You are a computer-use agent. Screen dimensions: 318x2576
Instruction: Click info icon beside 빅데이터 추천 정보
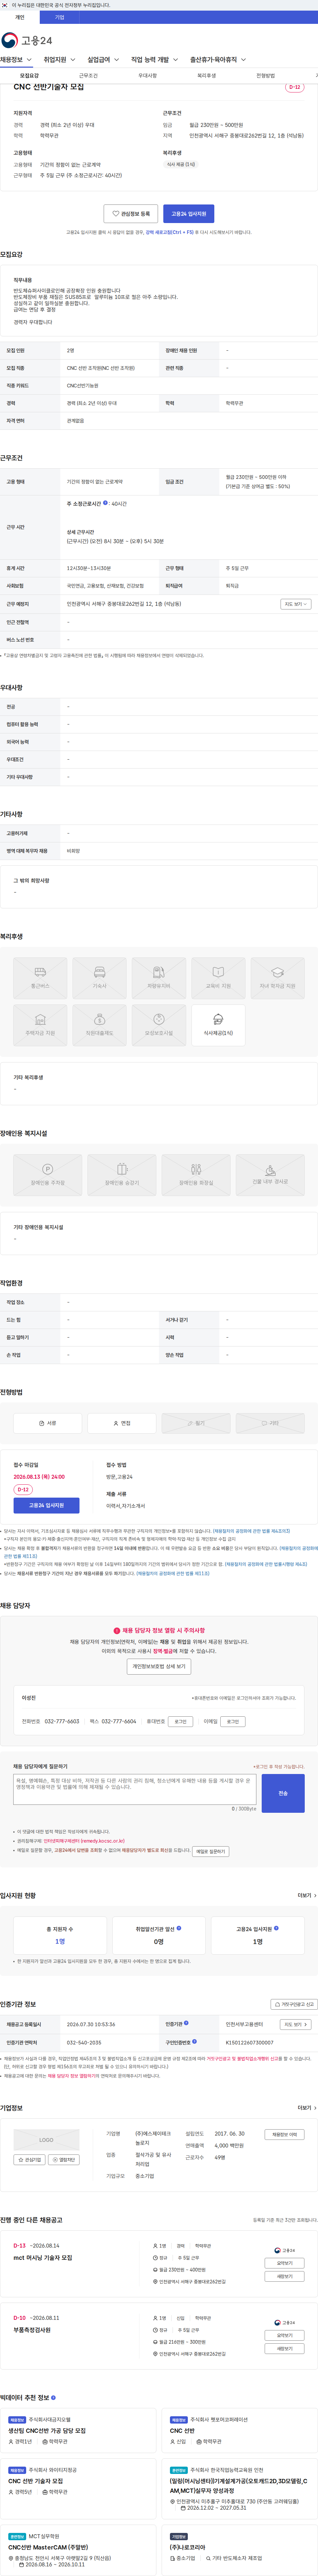tap(53, 2397)
